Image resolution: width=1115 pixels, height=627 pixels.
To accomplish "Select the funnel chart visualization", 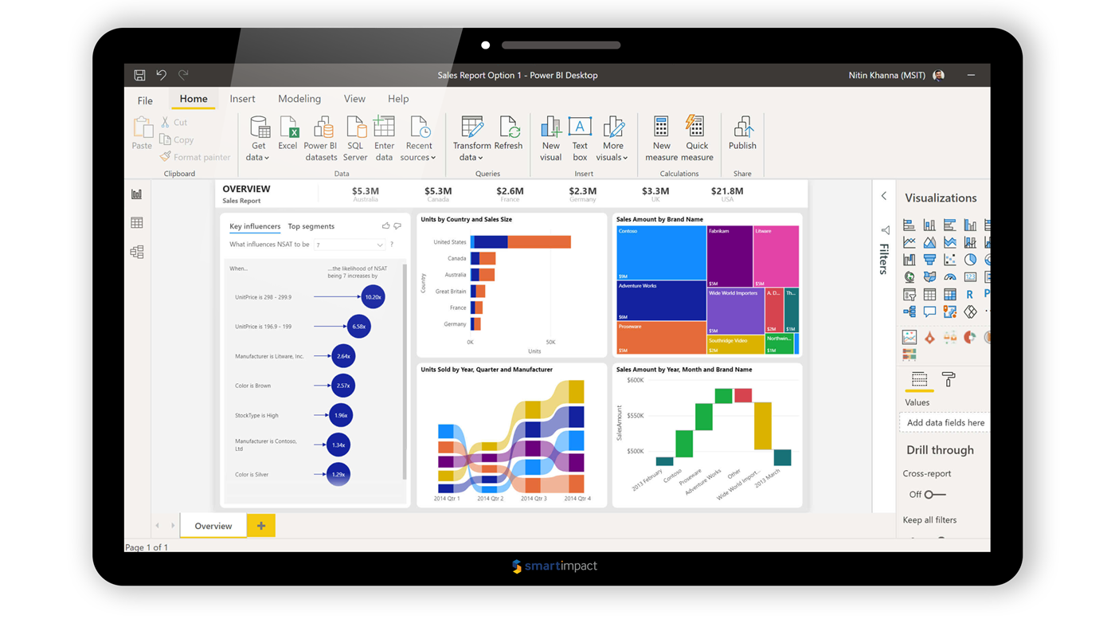I will (x=929, y=260).
